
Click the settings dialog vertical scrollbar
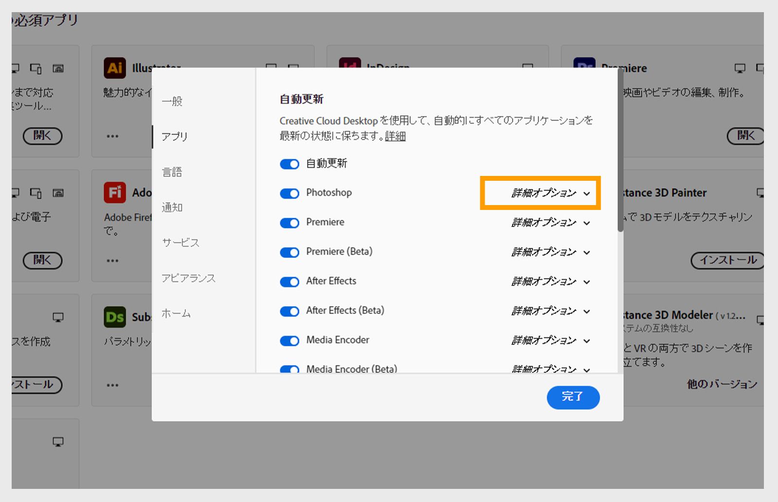point(620,151)
